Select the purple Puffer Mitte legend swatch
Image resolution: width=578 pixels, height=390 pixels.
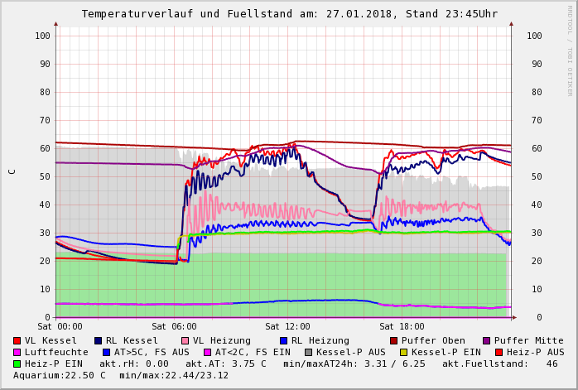(486, 340)
